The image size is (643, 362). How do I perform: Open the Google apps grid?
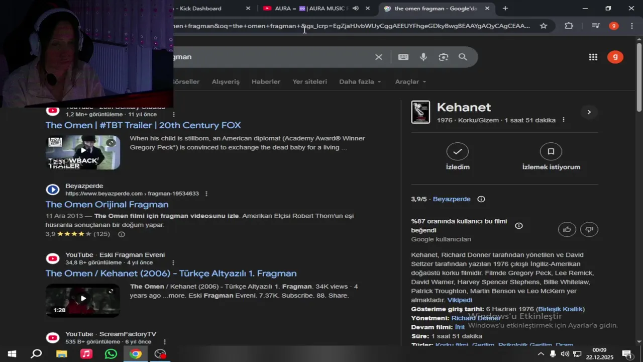click(593, 57)
